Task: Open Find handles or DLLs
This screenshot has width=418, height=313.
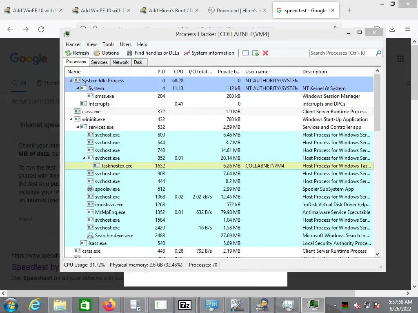Action: click(x=153, y=53)
